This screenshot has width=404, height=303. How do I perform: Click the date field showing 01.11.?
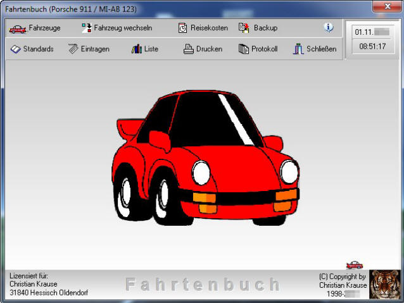(x=372, y=32)
